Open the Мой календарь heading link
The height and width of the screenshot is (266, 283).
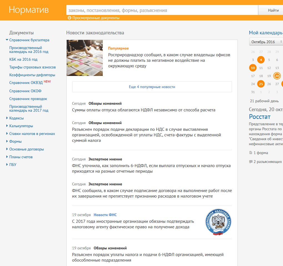(266, 33)
